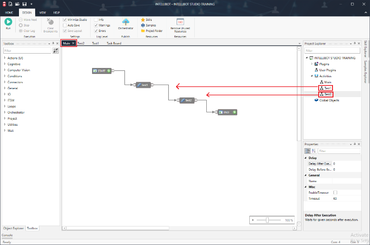
Task: Enable the Auto Save checkbox
Action: pos(65,25)
